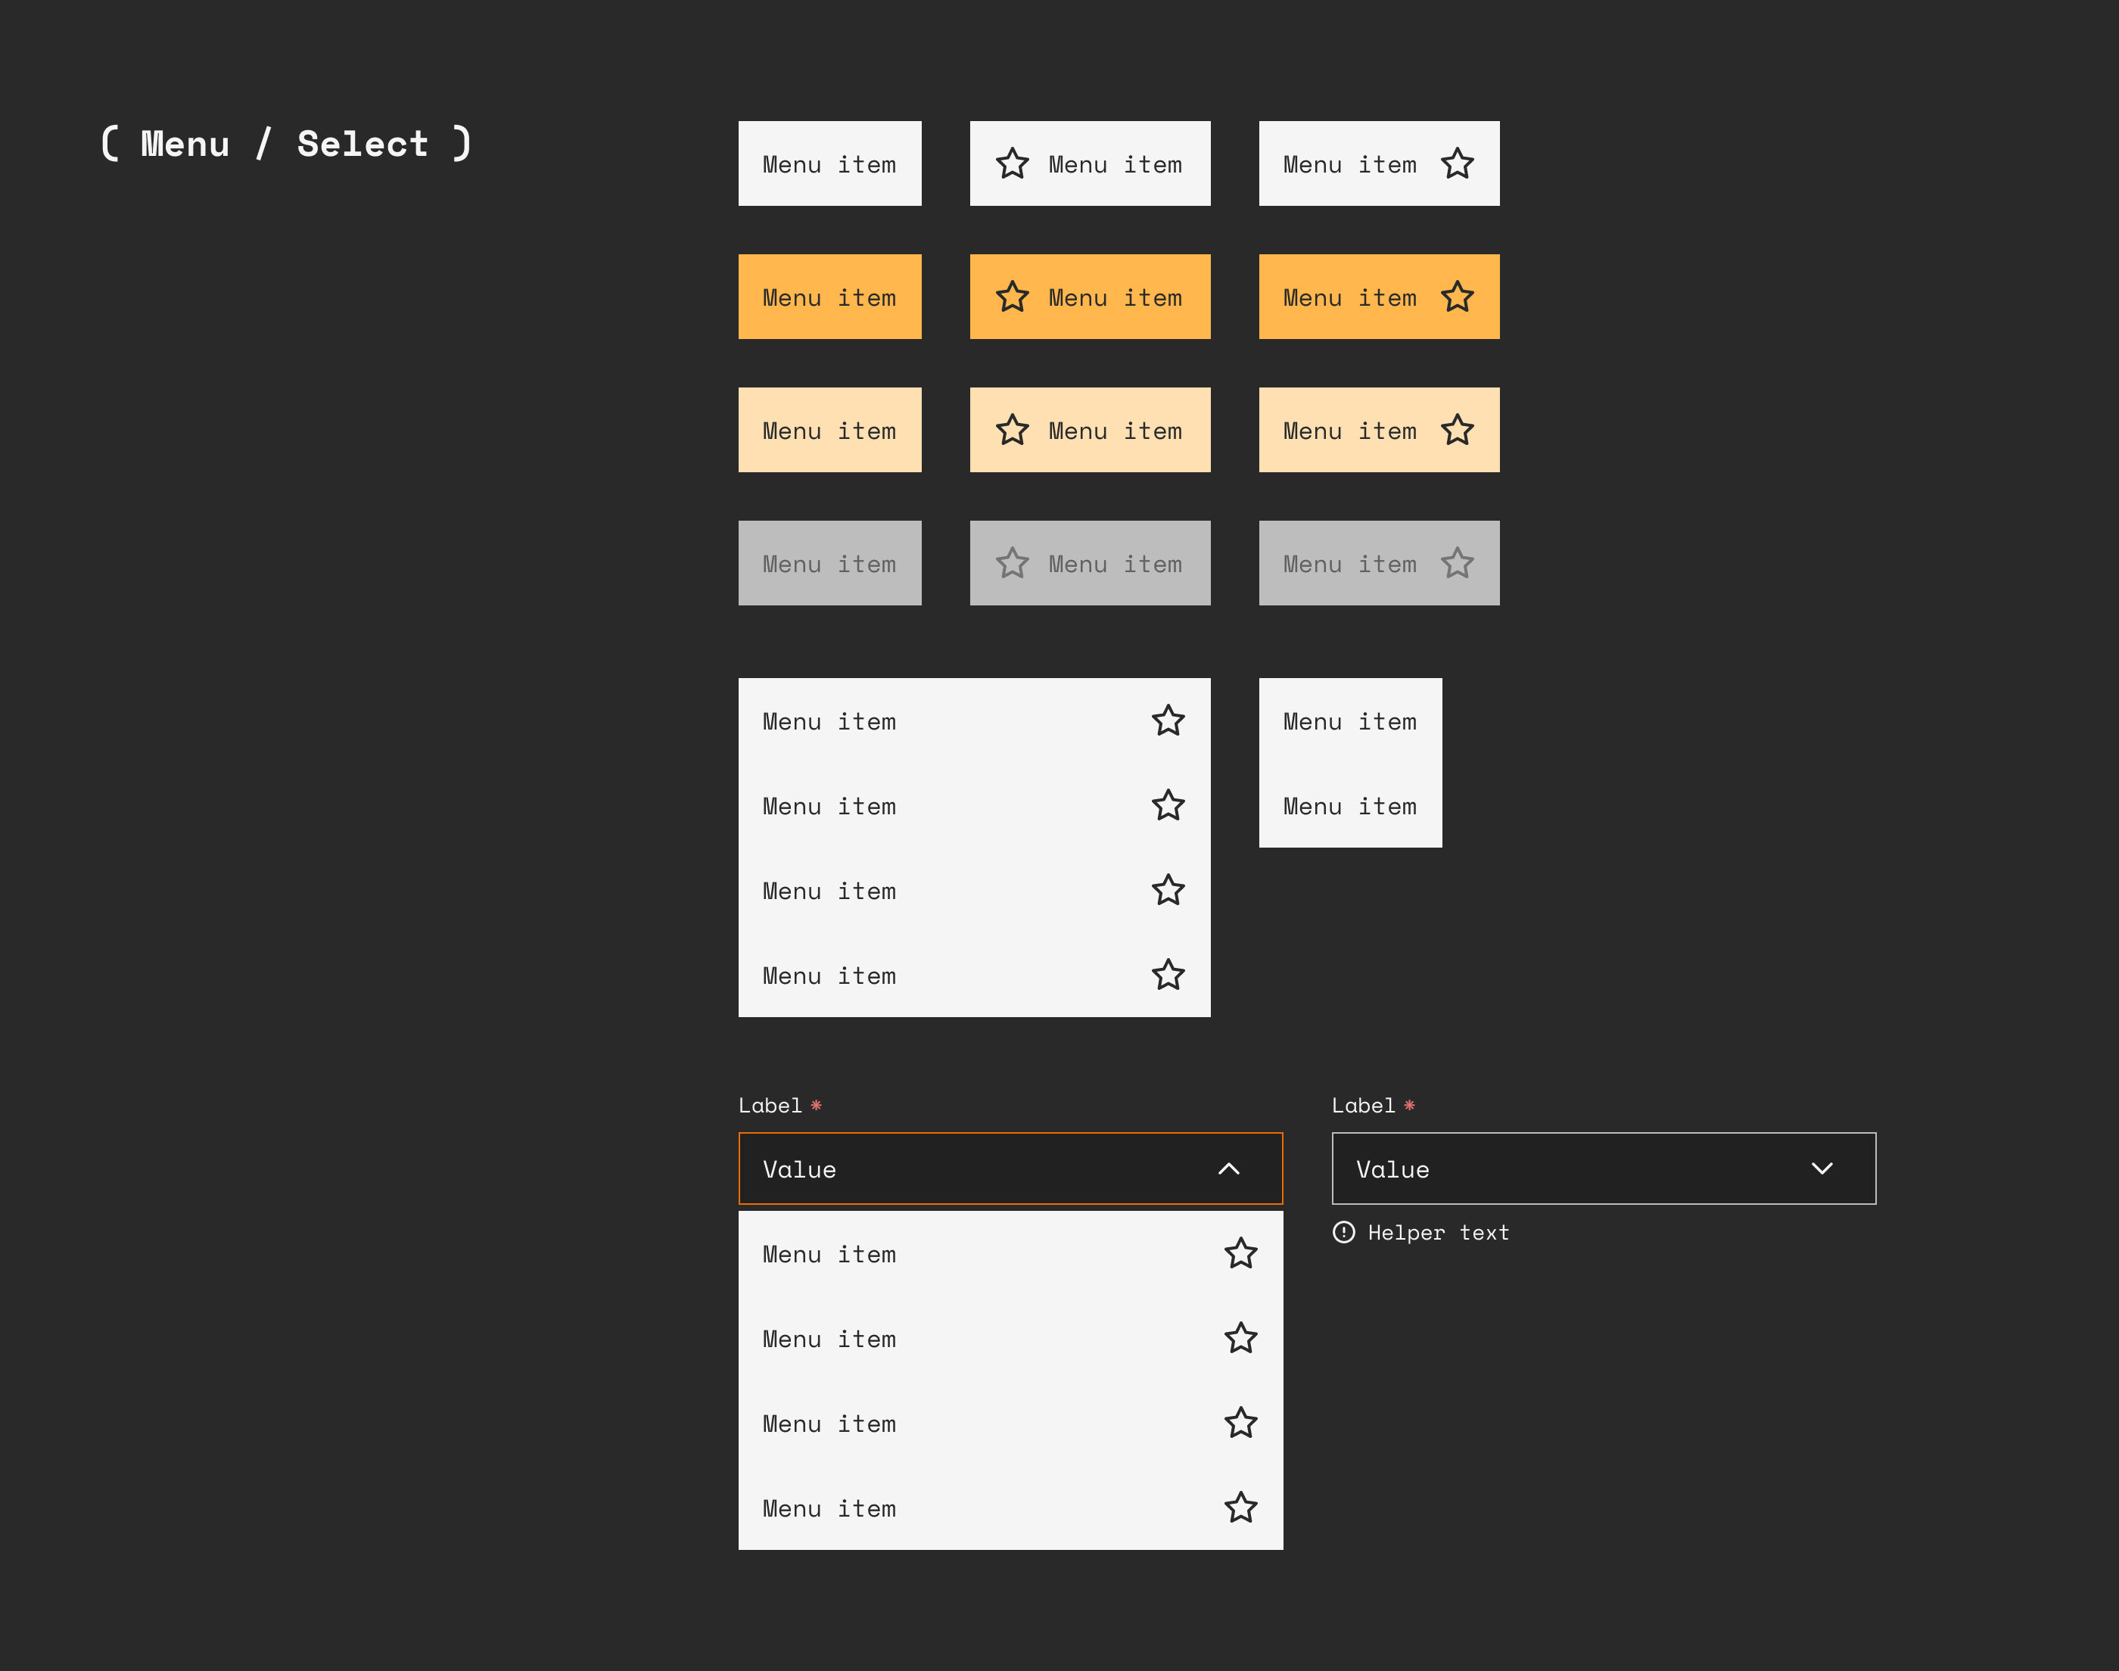This screenshot has height=1671, width=2119.
Task: Click star in pale orange leading-icon menu item
Action: click(1012, 430)
